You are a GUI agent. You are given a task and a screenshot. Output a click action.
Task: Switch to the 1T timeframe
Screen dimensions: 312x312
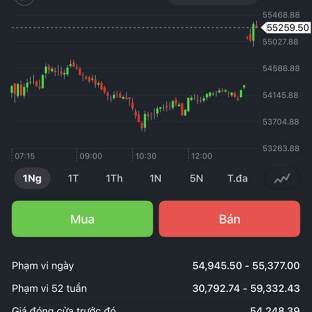73,178
